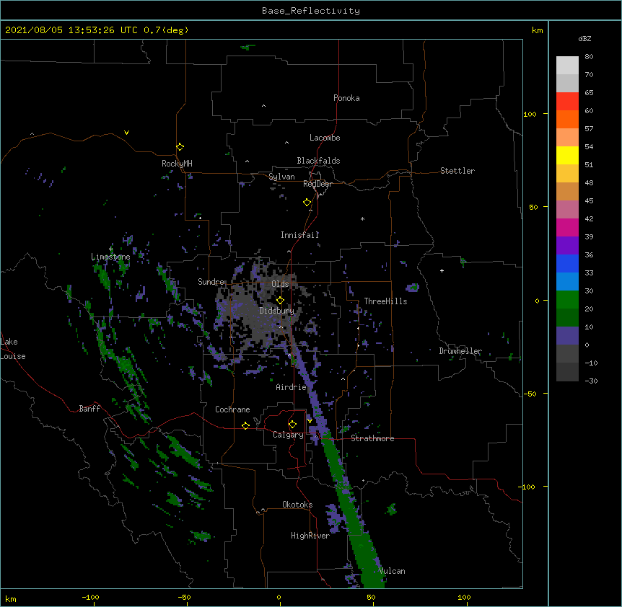Click the yellow diamond marker below RedDeer
Image resolution: width=622 pixels, height=607 pixels.
(307, 203)
